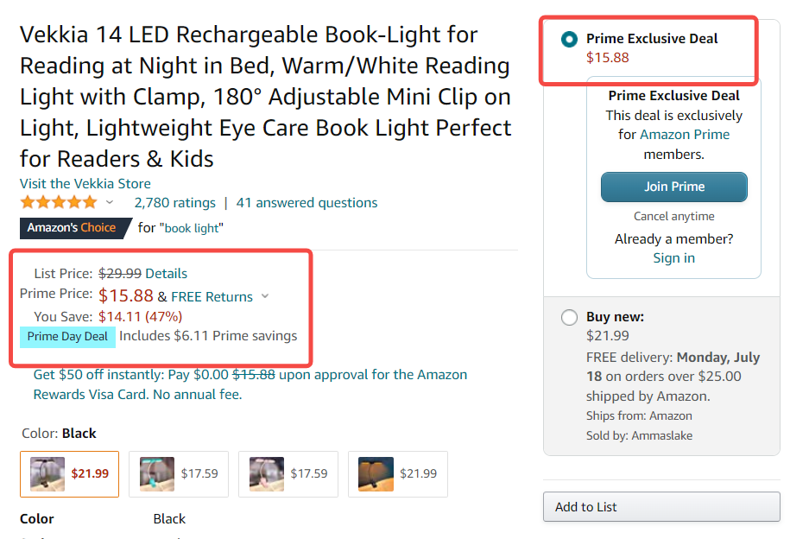Click the Add to List button
This screenshot has width=809, height=539.
[x=661, y=507]
